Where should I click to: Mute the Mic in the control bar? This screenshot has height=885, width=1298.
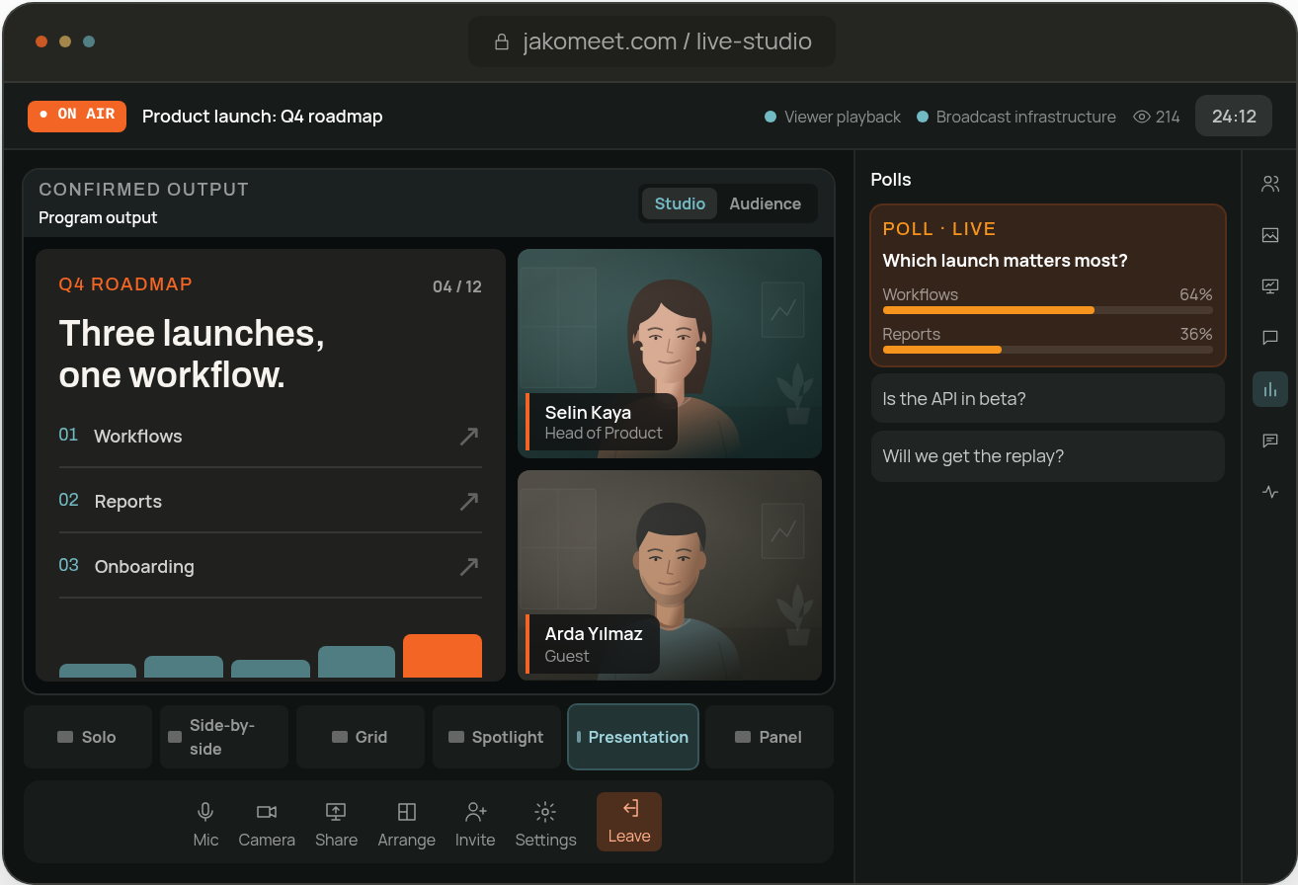coord(205,824)
